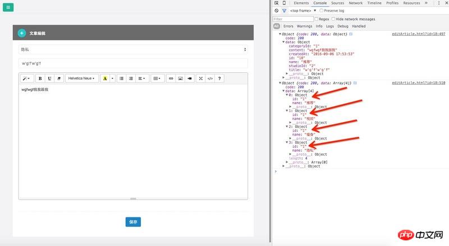449x246 pixels.
Task: Open DevTools three-dot options menu
Action: point(439,3)
